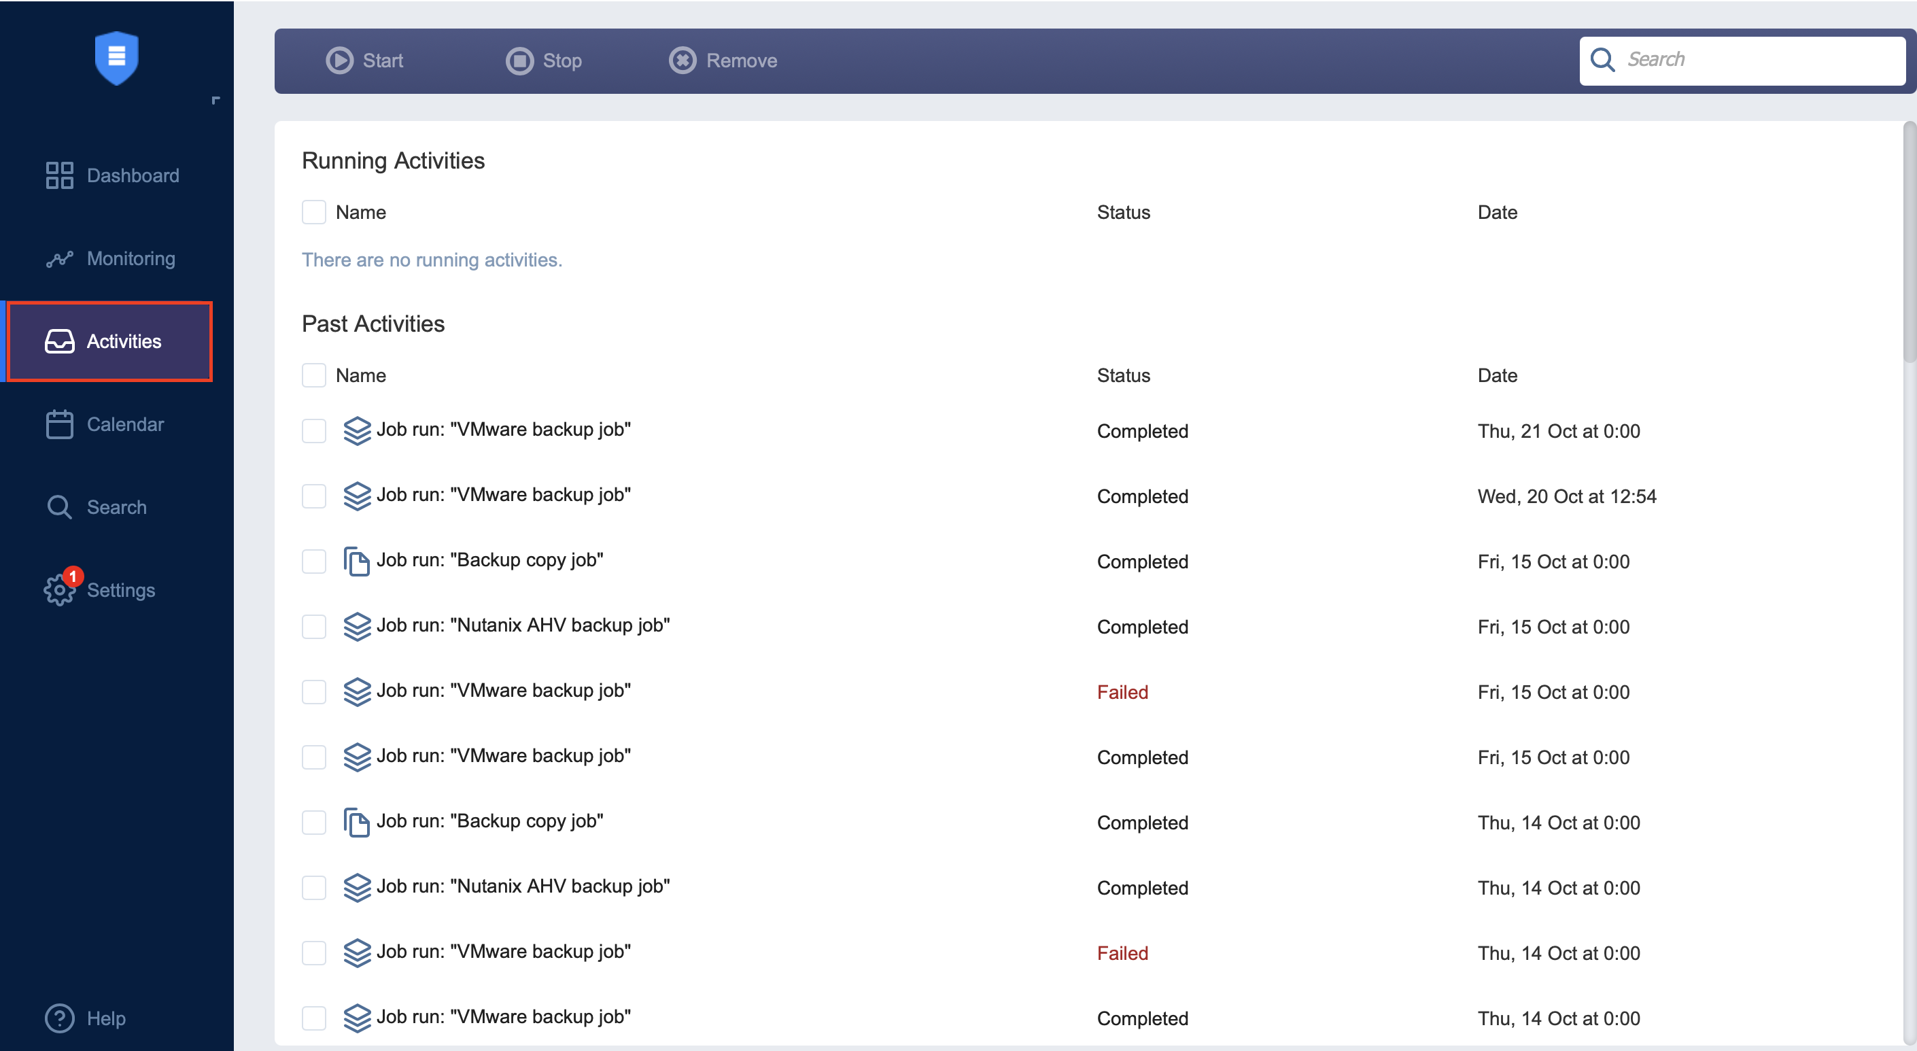Viewport: 1917px width, 1051px height.
Task: Click the Activities inbox icon
Action: point(60,342)
